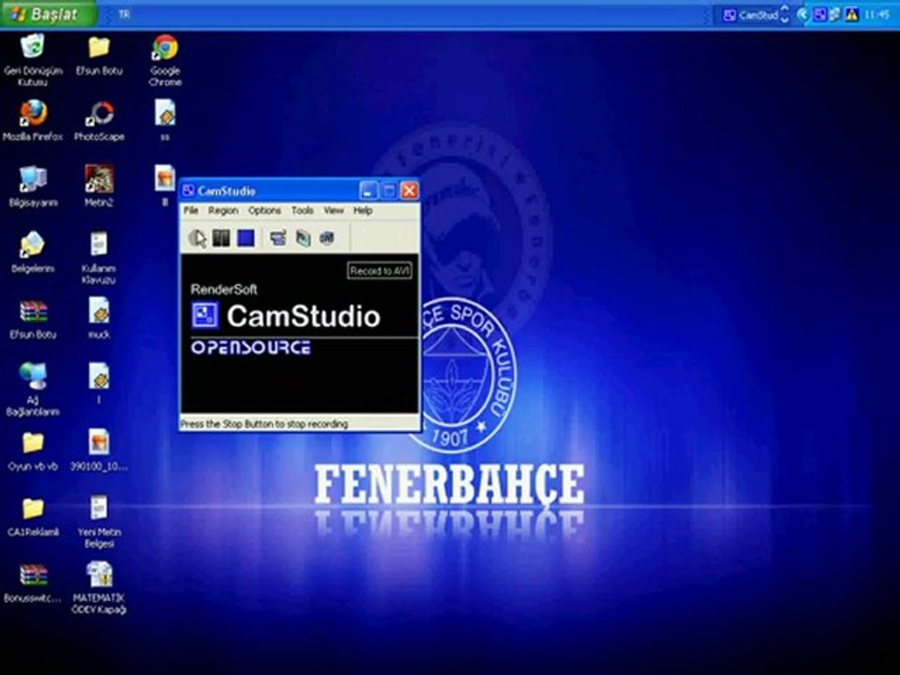Click the Başlat start button

[x=48, y=14]
